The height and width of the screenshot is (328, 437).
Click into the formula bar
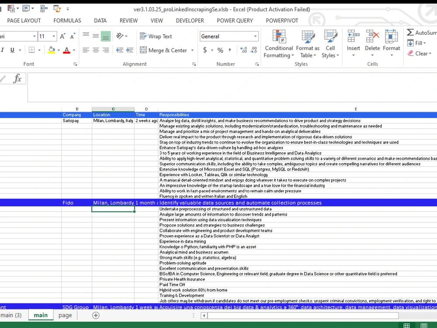232,87
